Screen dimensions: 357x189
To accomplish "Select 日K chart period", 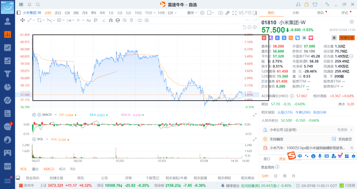I will coord(67,13).
